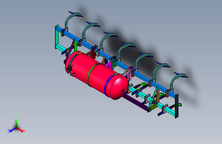
Task: Pick the dark end plate beside the last tine
Action: pos(177,106)
